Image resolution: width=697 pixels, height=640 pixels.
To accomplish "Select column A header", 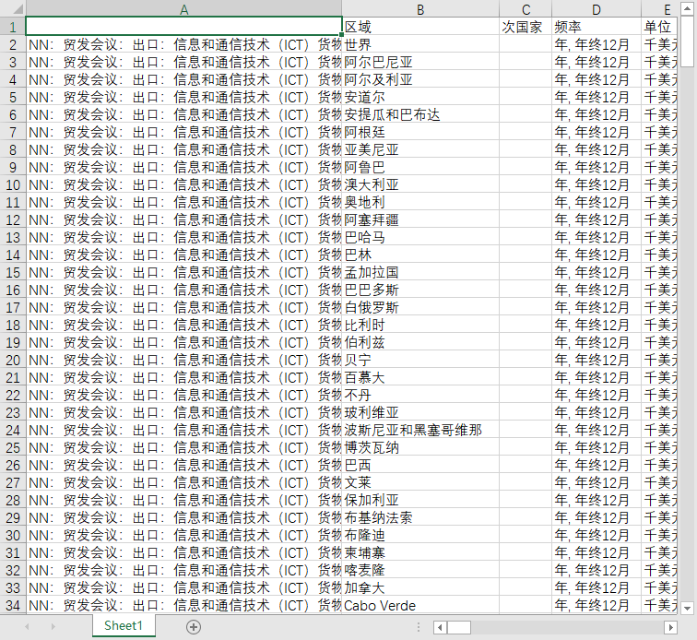I will pyautogui.click(x=184, y=9).
